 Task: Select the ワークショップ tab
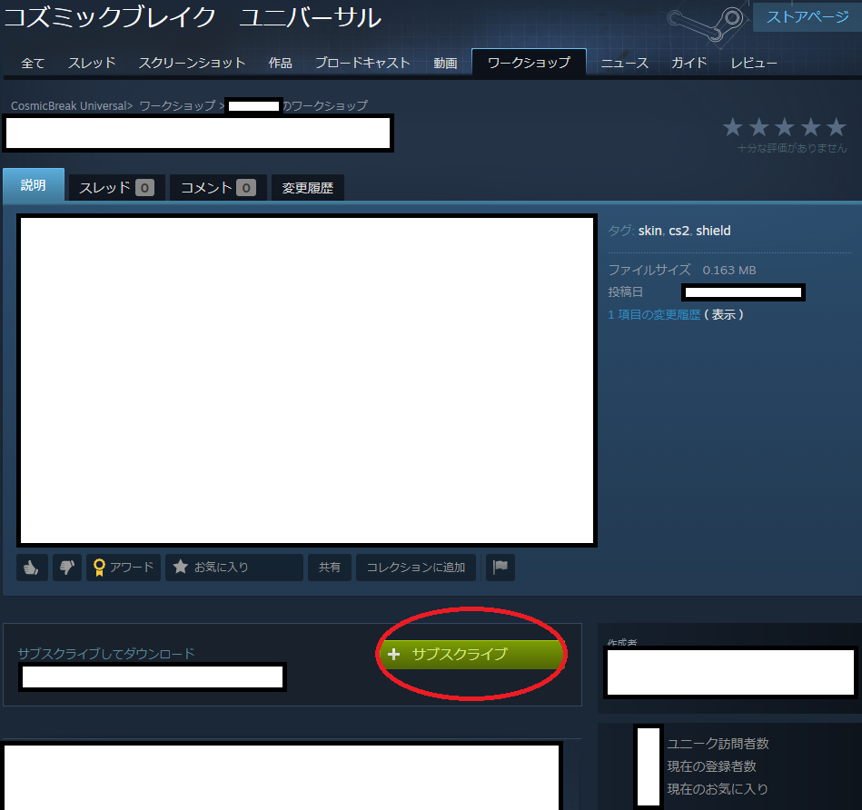click(529, 62)
